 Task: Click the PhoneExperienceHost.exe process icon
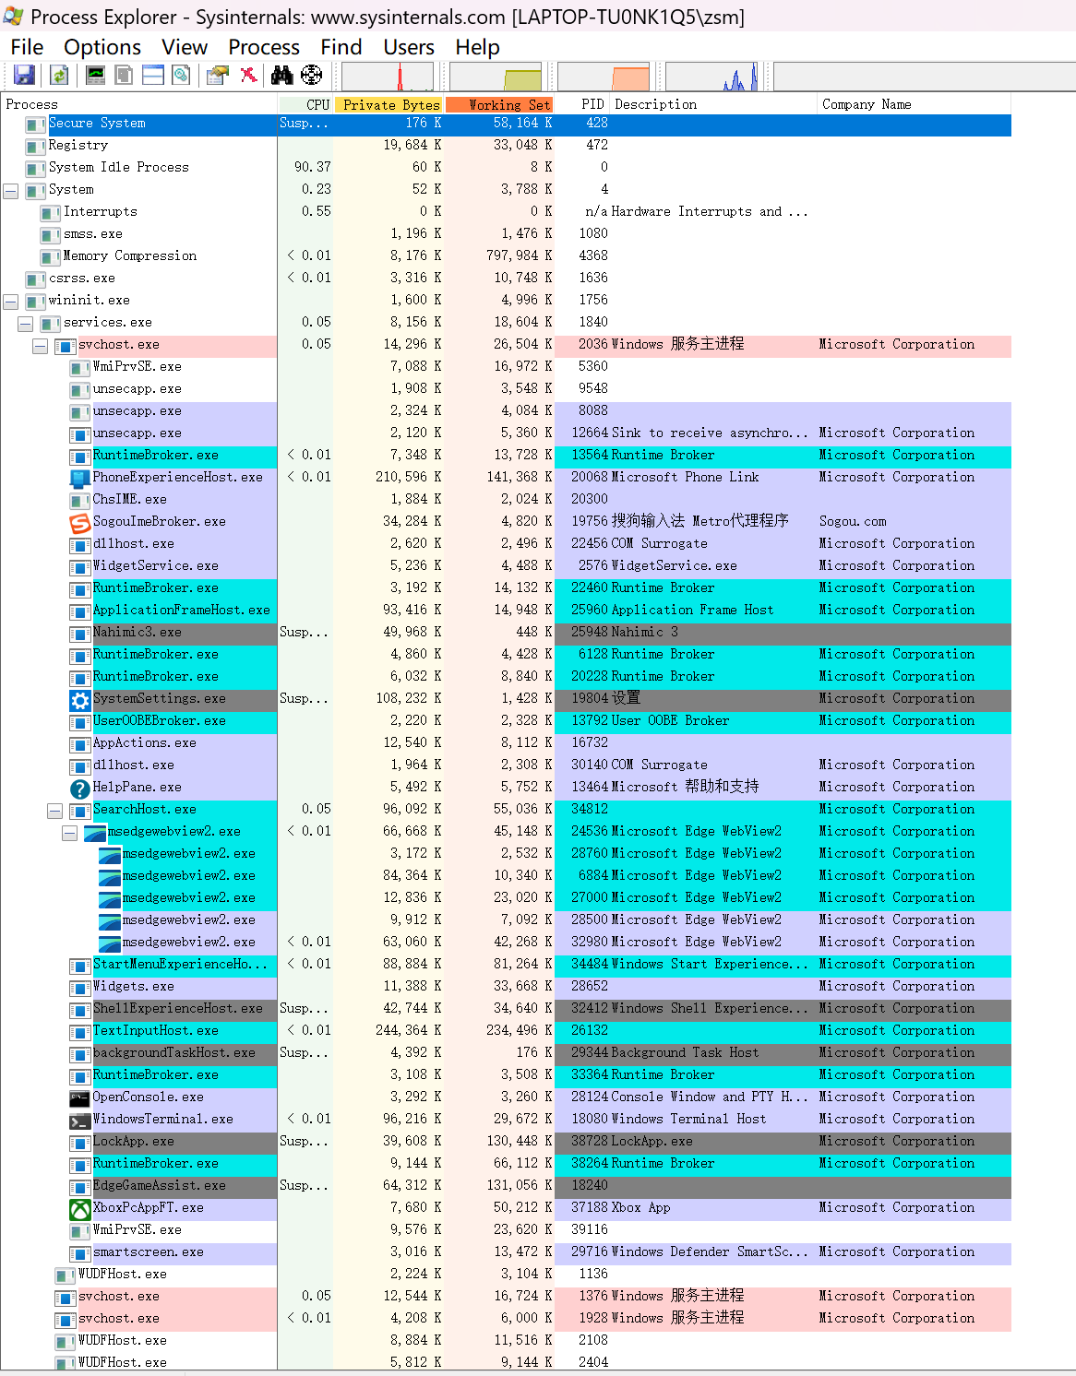click(x=80, y=478)
